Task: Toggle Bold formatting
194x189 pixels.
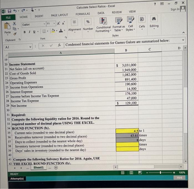Action: click(25, 32)
